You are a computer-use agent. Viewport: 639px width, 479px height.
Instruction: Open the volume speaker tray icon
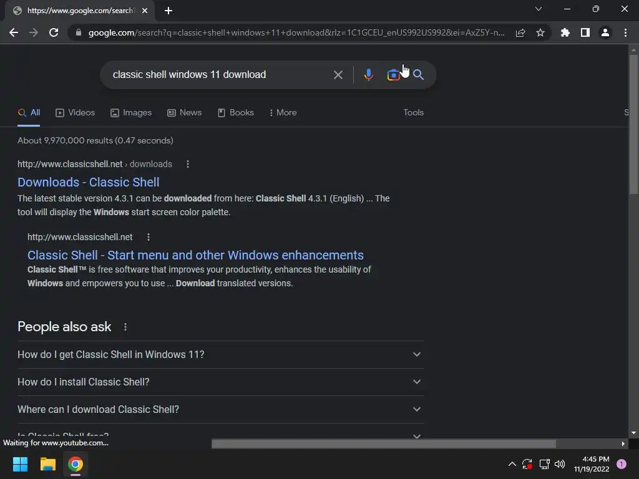click(x=560, y=464)
